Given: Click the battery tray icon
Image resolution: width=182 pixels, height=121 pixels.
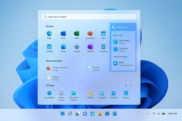Looking at the screenshot, I should [x=164, y=114].
